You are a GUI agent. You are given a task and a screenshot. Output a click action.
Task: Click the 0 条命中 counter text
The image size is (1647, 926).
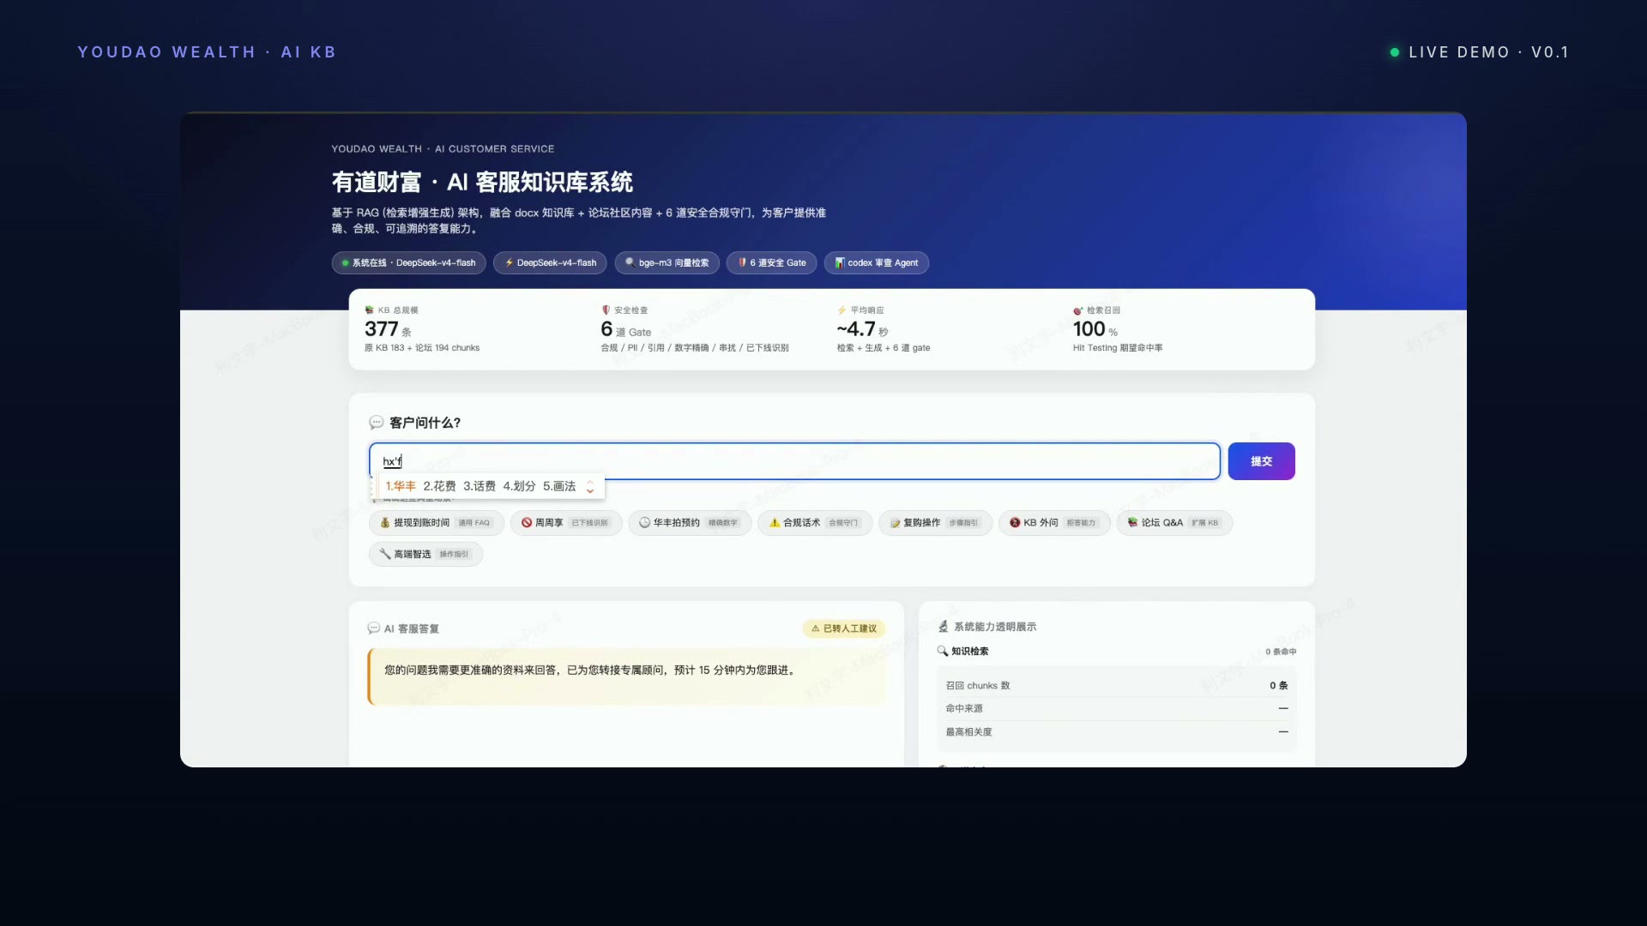pos(1281,652)
